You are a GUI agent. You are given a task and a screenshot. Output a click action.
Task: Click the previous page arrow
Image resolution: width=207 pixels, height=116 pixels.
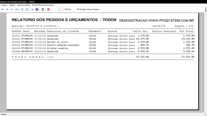coord(7,9)
